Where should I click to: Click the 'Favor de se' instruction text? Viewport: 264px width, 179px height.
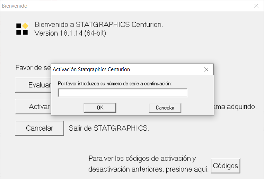33,68
